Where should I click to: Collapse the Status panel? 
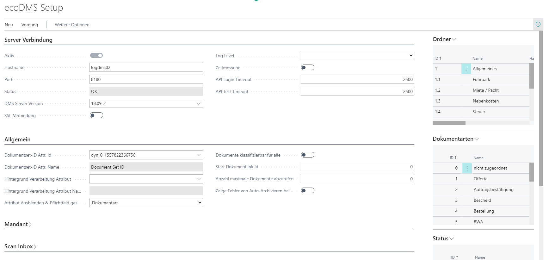(443, 238)
